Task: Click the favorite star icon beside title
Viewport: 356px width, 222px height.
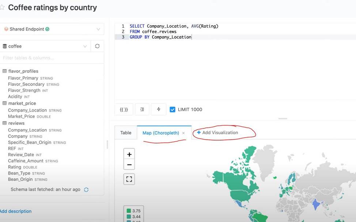Action: [2, 7]
